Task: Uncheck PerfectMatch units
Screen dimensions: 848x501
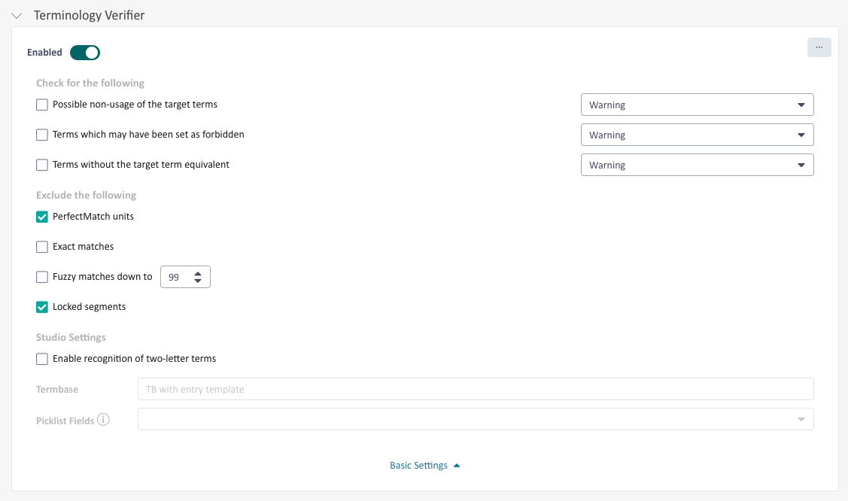Action: pyautogui.click(x=42, y=217)
